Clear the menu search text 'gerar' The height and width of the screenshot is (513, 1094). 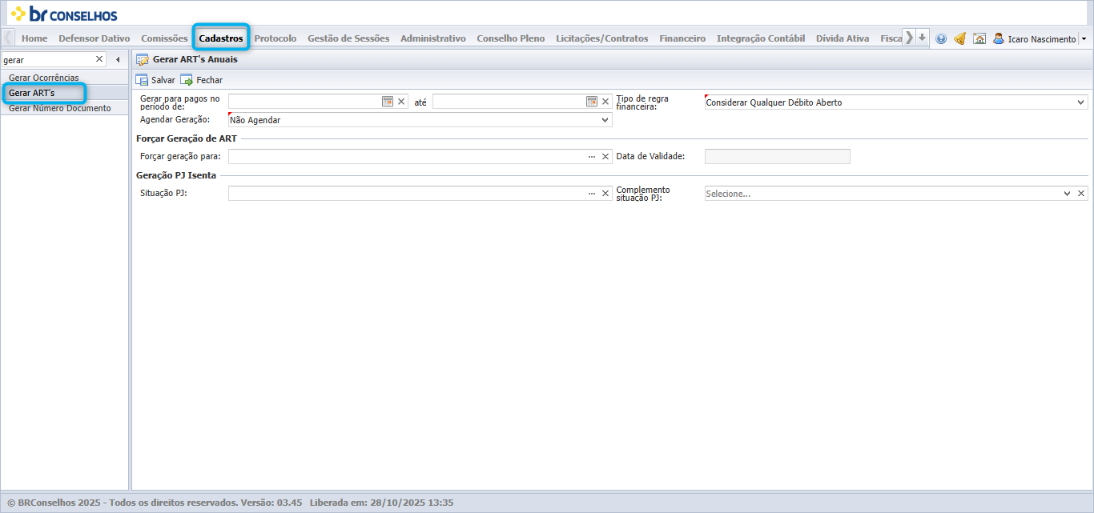[99, 59]
